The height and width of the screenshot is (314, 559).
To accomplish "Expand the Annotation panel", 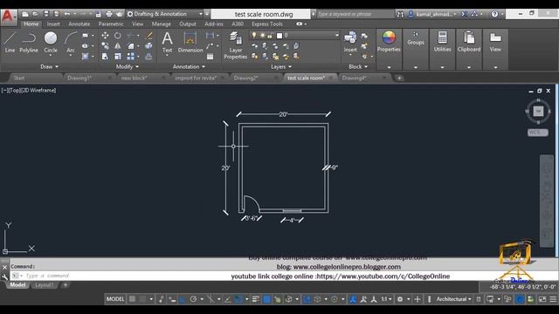I will click(189, 66).
